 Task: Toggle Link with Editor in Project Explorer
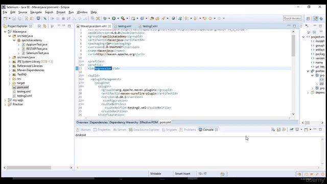click(x=44, y=26)
